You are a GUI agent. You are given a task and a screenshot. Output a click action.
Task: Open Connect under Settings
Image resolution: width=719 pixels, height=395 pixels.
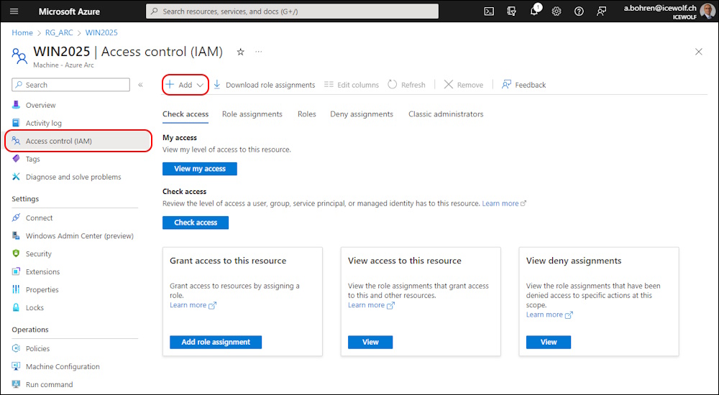click(39, 218)
